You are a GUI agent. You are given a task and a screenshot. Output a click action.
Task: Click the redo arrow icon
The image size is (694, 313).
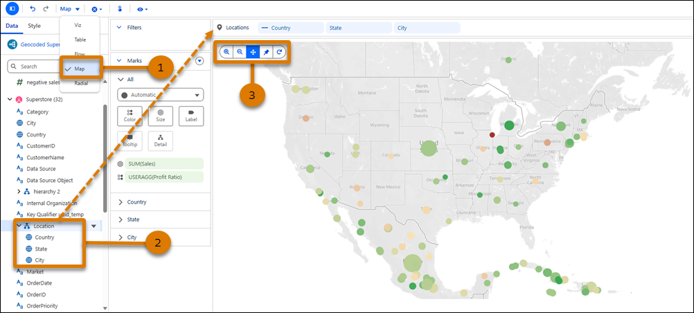(x=46, y=9)
